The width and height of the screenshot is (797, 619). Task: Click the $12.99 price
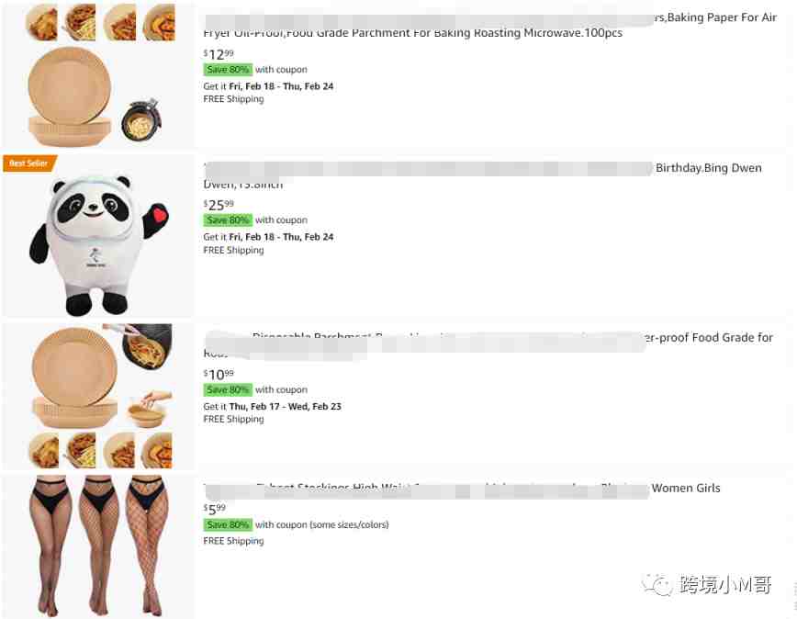point(219,54)
